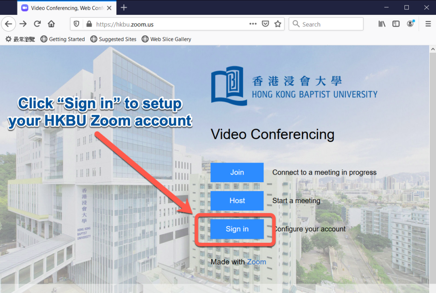Close the Video Conferencing tab
The image size is (436, 293).
[x=109, y=8]
